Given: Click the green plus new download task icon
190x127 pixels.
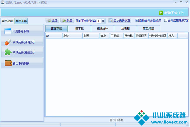Looking at the screenshot, I should click(x=161, y=13).
